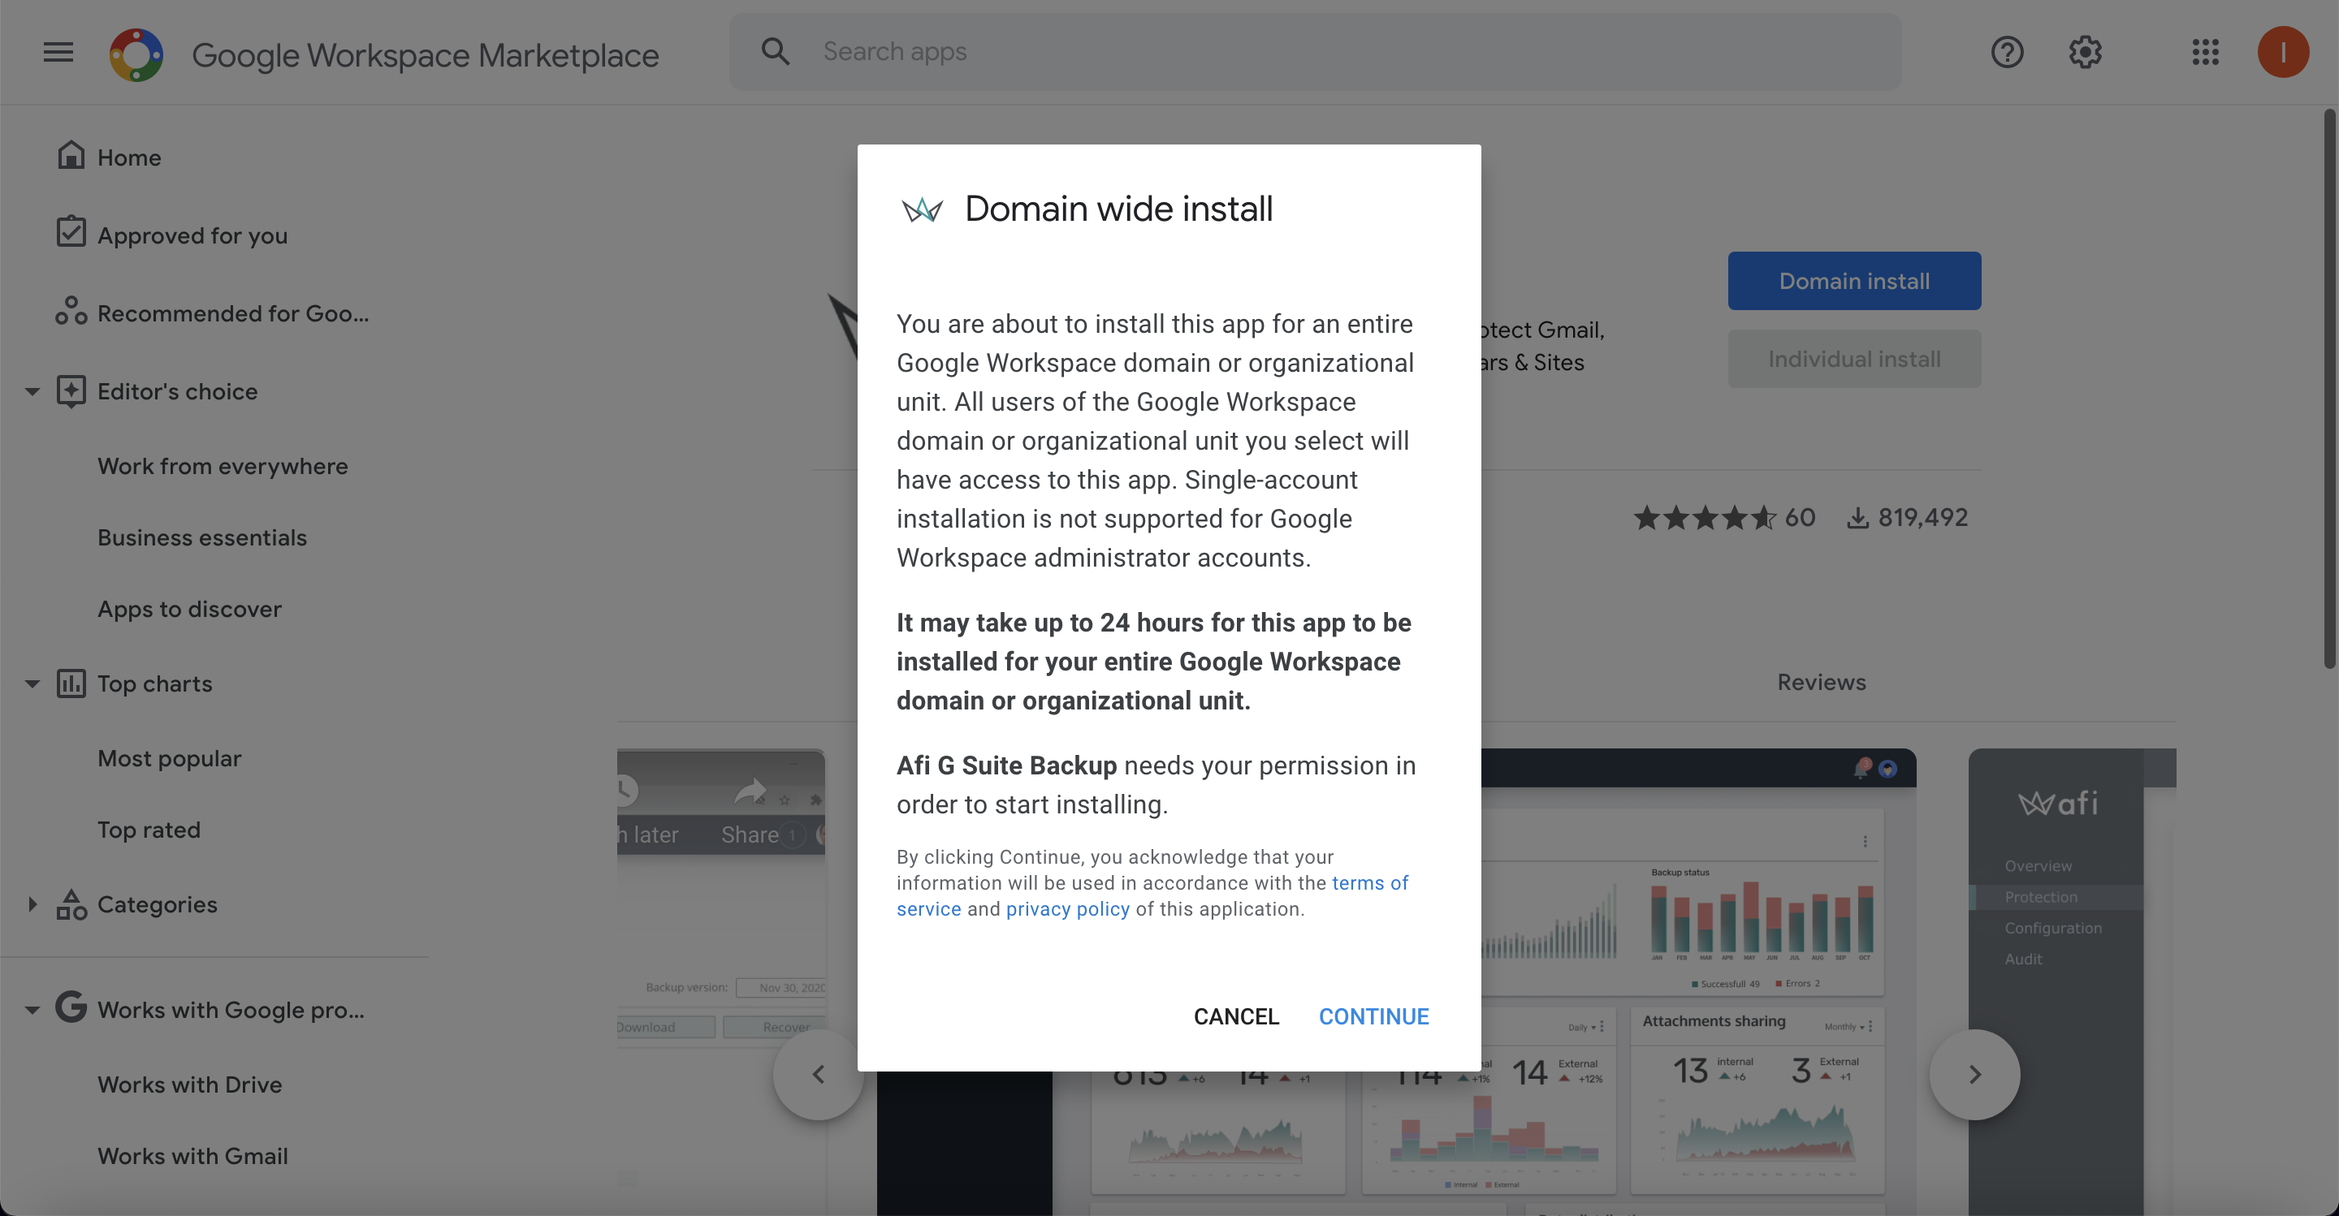
Task: Expand the Categories section
Action: click(x=32, y=903)
